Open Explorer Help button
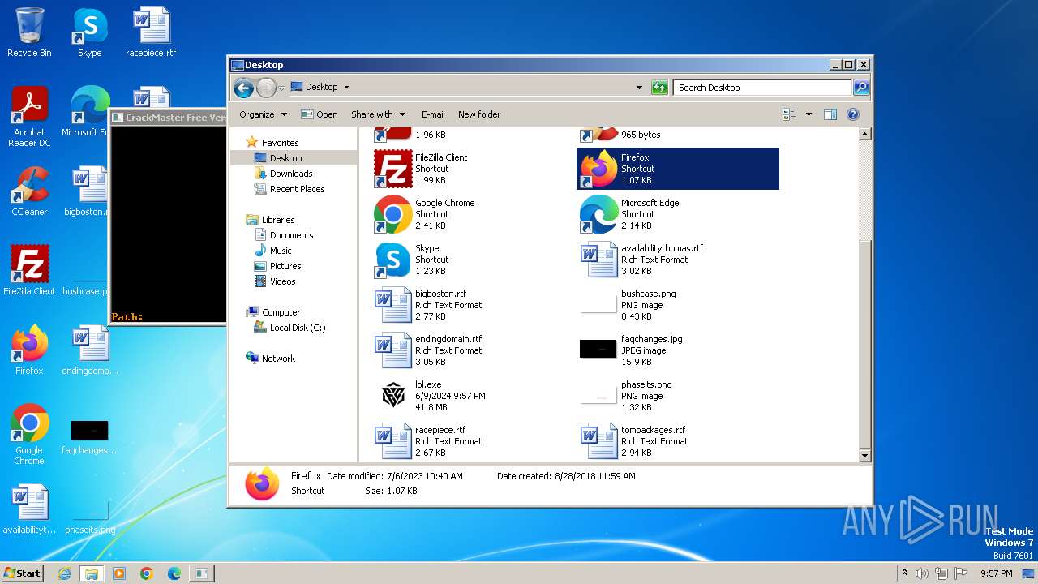The width and height of the screenshot is (1038, 584). point(853,114)
